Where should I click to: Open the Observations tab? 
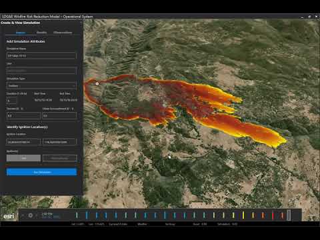point(63,33)
